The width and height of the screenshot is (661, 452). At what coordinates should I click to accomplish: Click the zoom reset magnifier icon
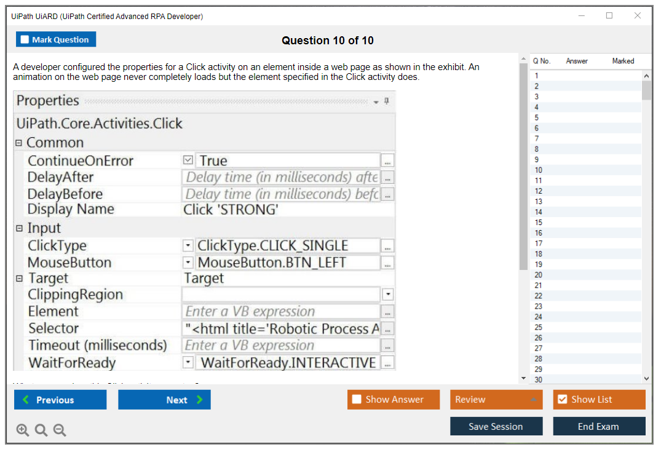pos(41,430)
